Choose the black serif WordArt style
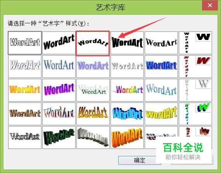The image size is (221, 173). point(161,43)
